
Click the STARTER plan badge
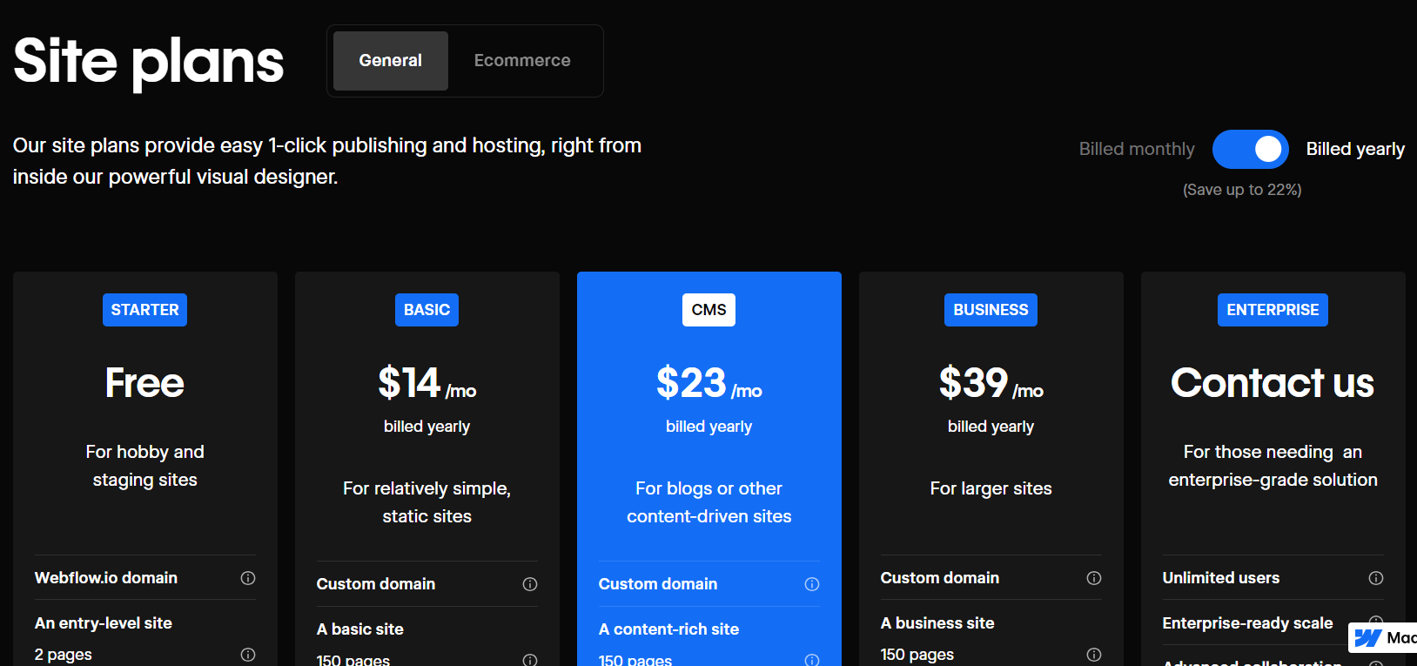[144, 310]
